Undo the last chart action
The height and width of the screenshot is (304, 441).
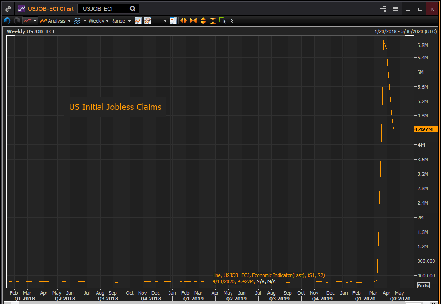coord(7,21)
